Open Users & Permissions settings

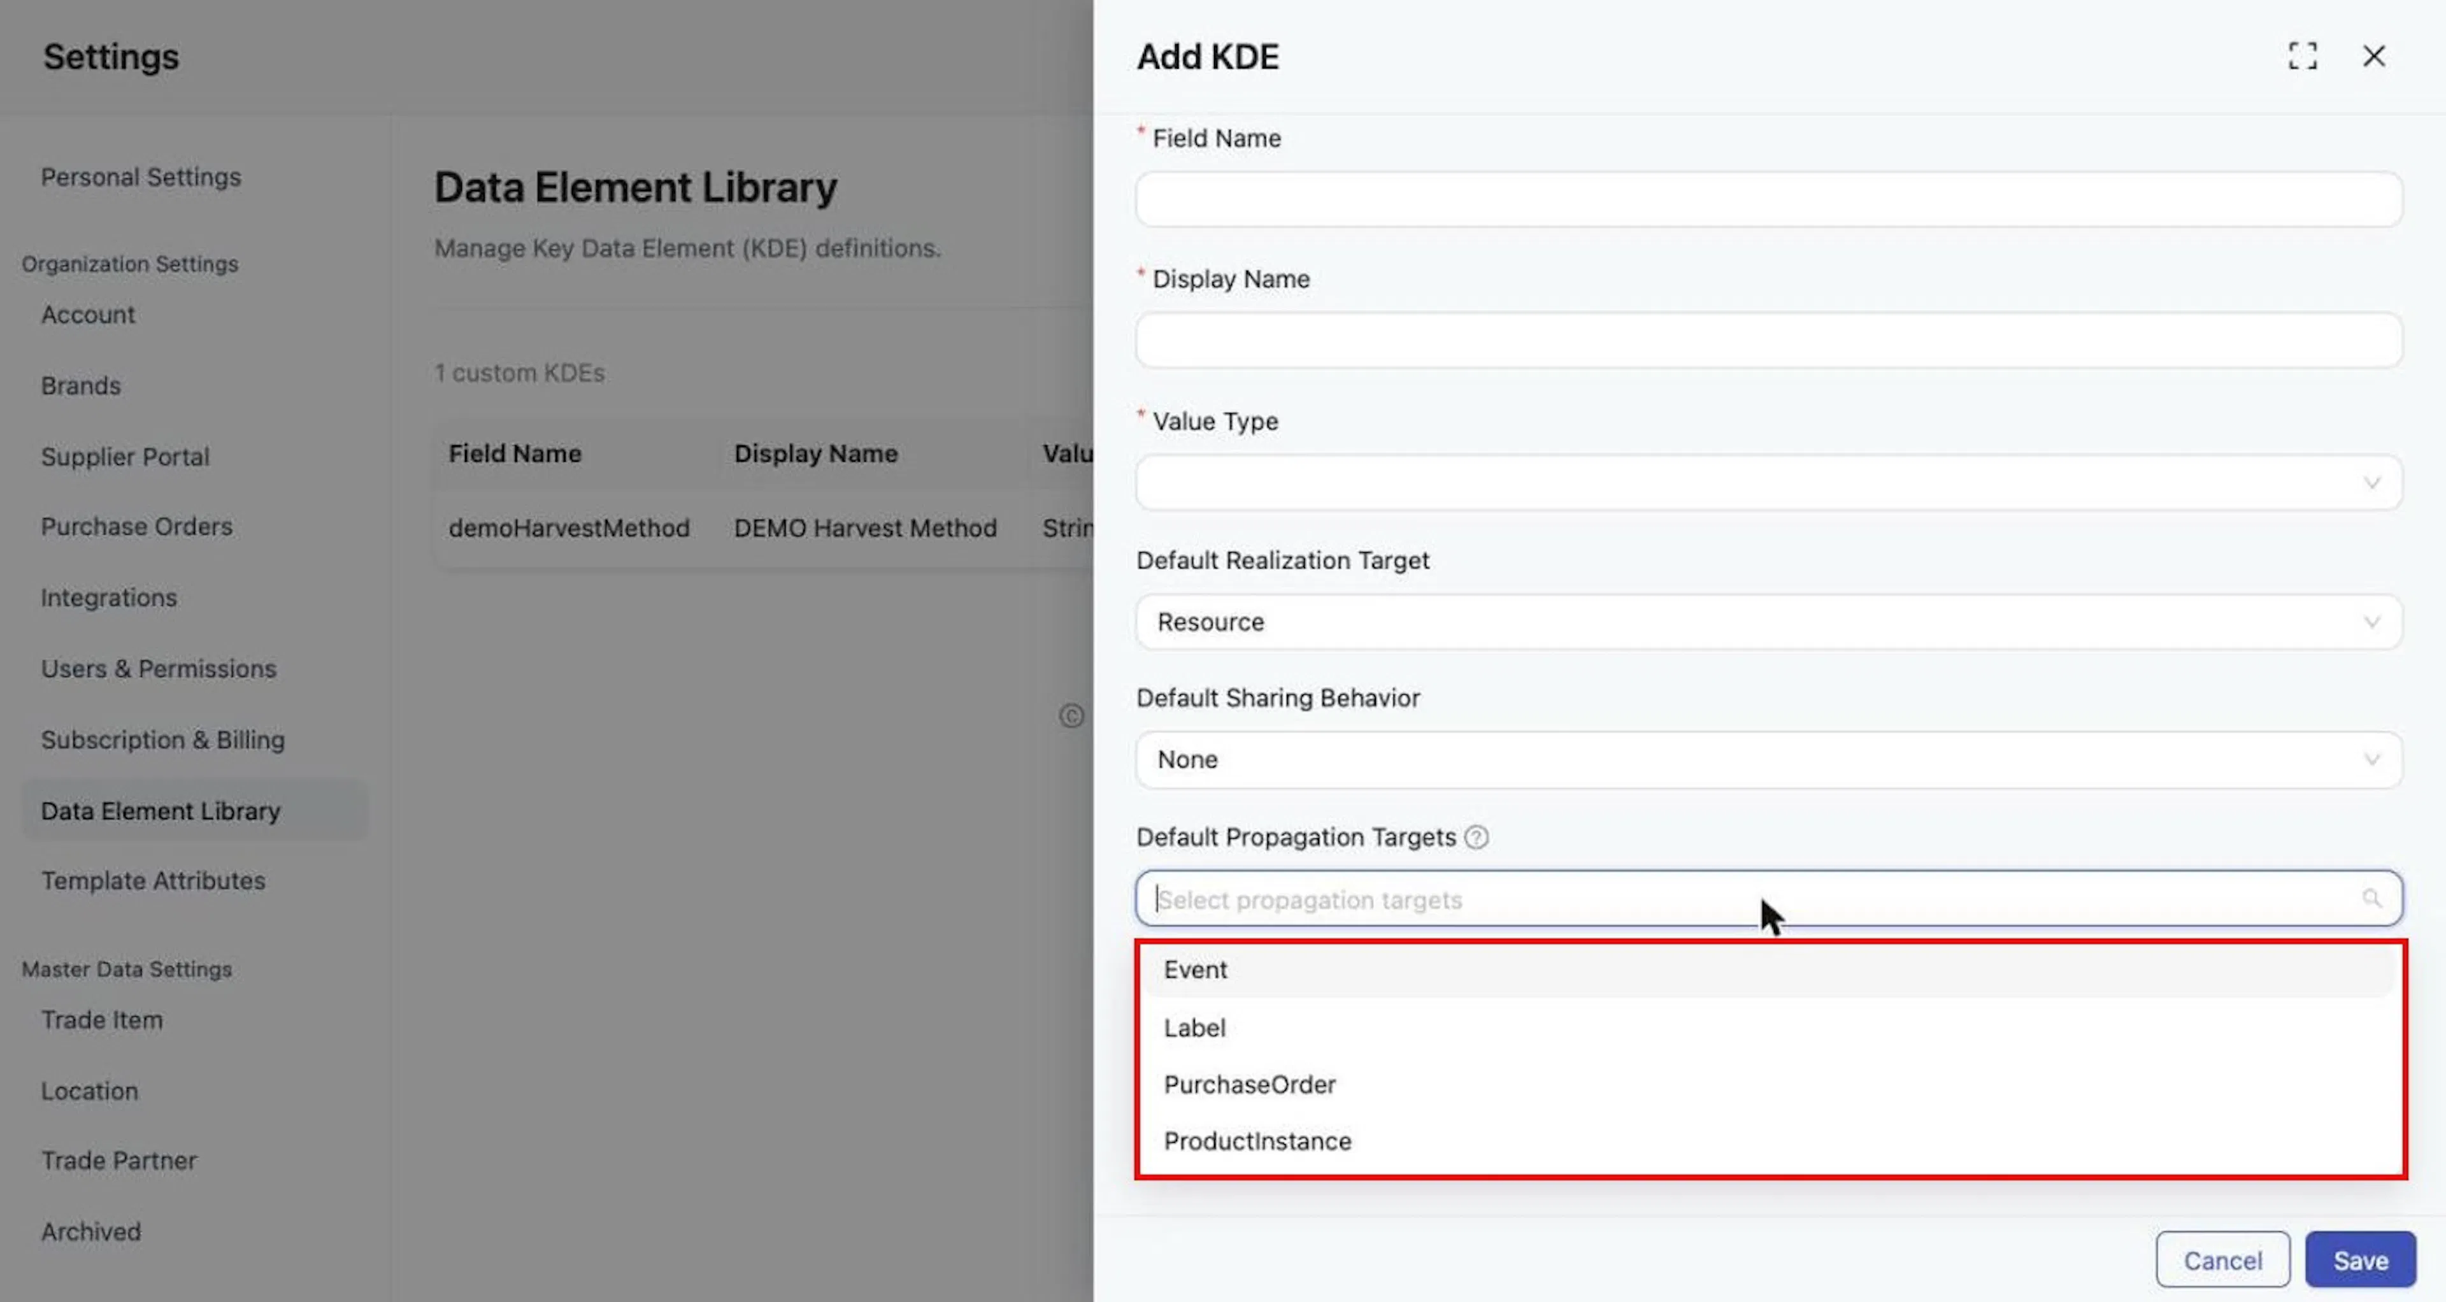pos(159,669)
